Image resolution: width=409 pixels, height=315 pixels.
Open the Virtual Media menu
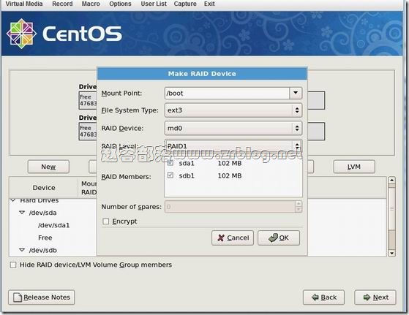click(x=24, y=4)
